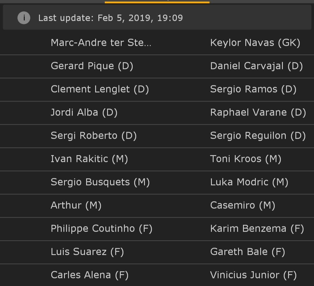Open Luis Suarez player entry
This screenshot has width=314, height=286.
[x=87, y=252]
